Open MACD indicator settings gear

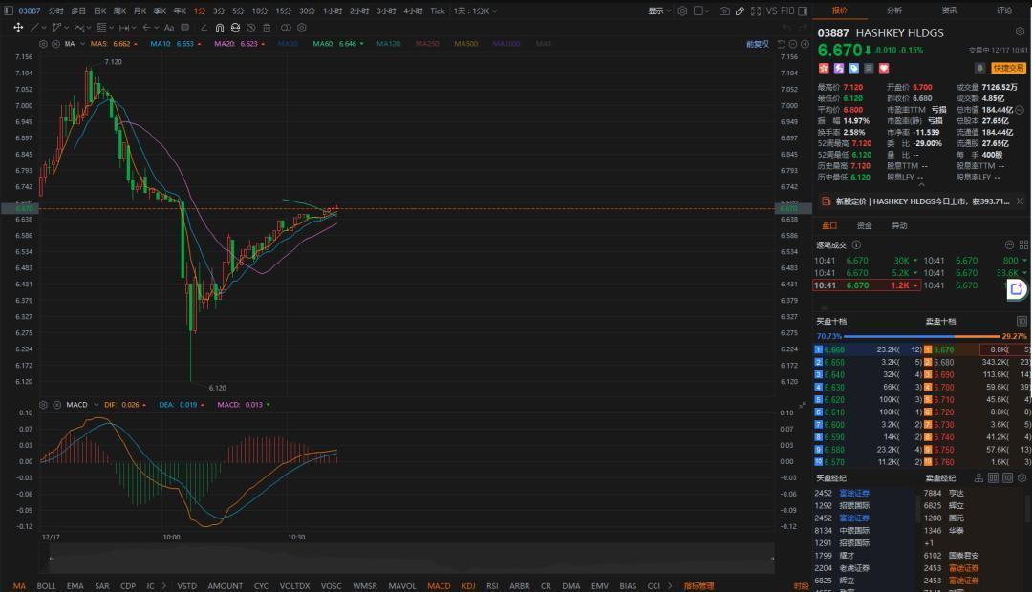click(x=45, y=405)
